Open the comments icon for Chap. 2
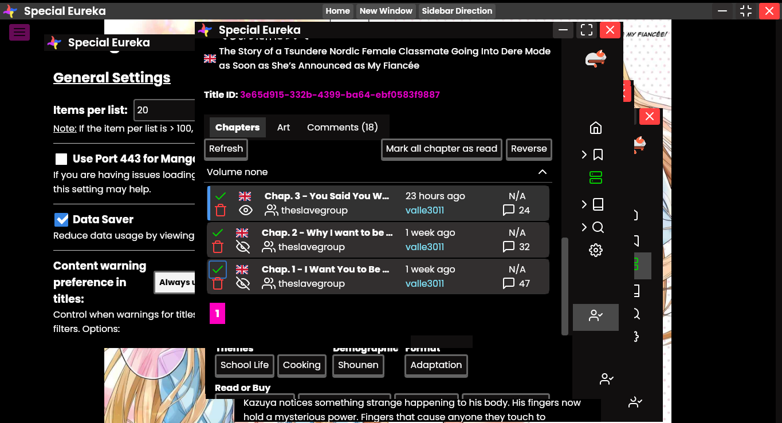The width and height of the screenshot is (782, 423). 508,247
